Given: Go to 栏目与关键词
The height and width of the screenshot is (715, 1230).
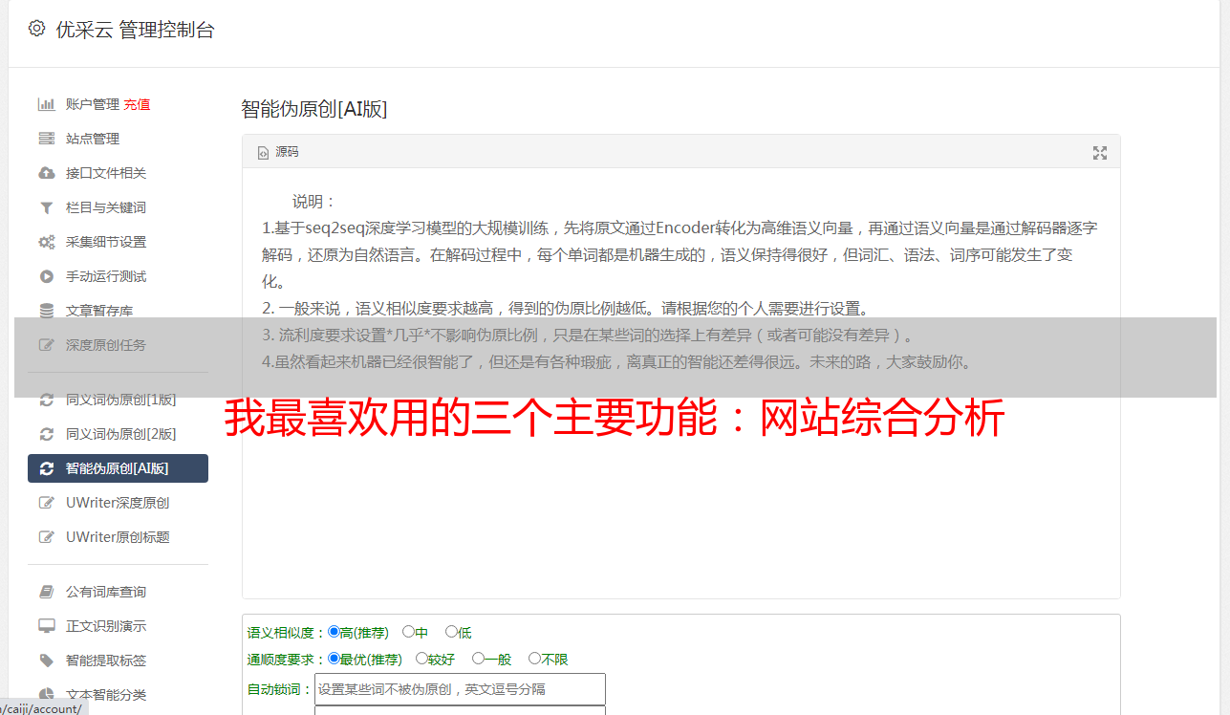Looking at the screenshot, I should (105, 207).
